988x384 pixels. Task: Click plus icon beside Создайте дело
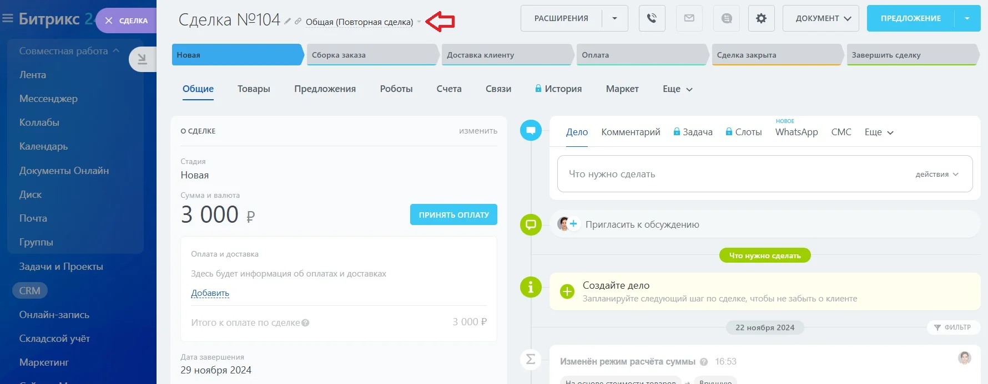coord(567,291)
